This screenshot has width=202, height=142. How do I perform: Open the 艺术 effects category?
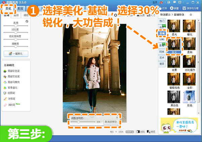point(162,58)
